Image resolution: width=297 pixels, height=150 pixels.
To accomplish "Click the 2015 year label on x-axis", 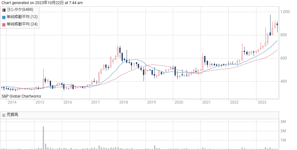I will [40, 102].
